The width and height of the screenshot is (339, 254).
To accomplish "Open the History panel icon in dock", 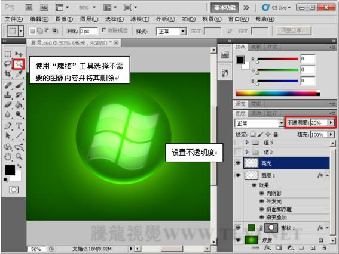I will click(x=225, y=73).
